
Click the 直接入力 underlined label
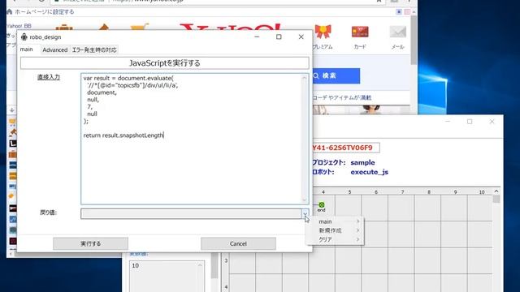pyautogui.click(x=49, y=77)
